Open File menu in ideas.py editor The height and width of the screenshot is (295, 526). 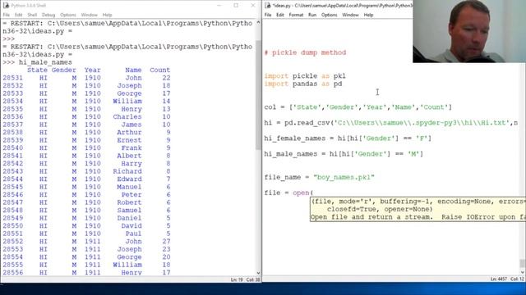click(268, 15)
